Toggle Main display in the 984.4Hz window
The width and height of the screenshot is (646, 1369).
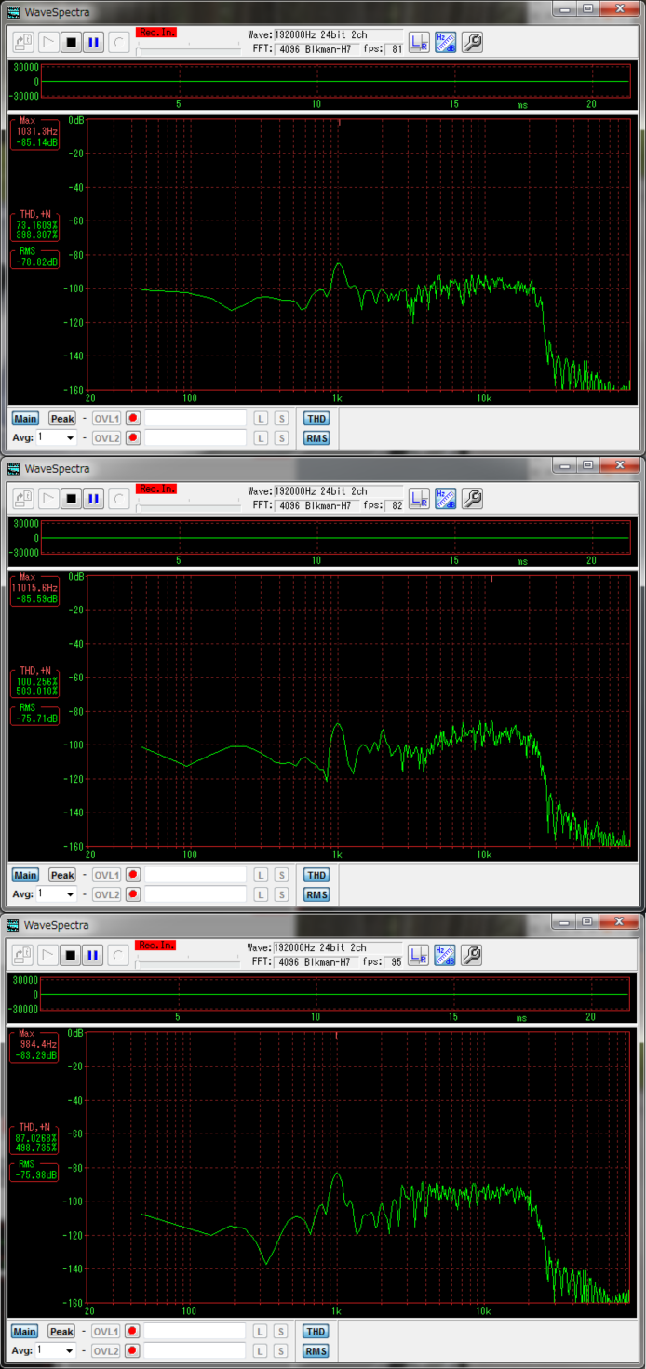pyautogui.click(x=25, y=1331)
